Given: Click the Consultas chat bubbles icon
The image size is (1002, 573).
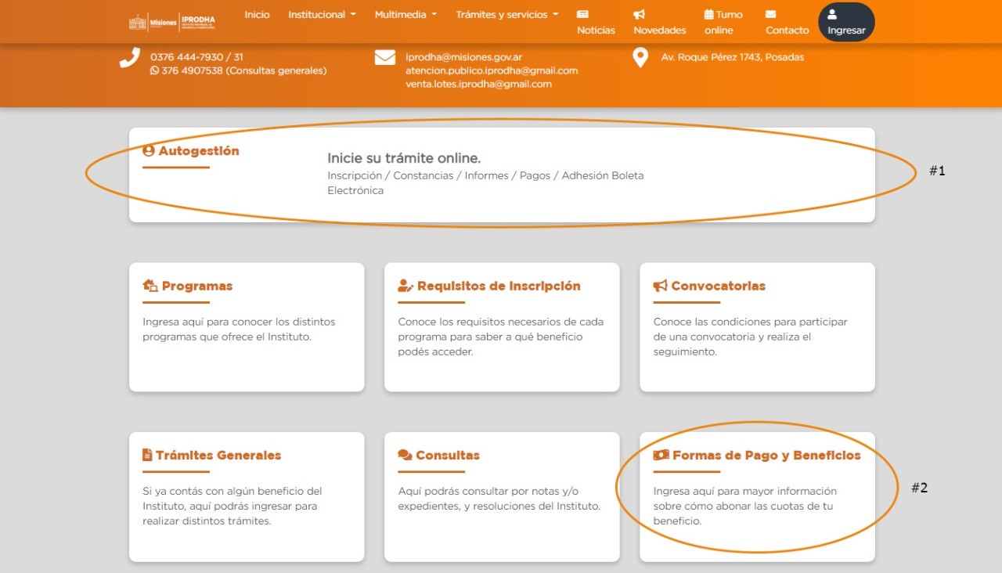Looking at the screenshot, I should pos(405,455).
